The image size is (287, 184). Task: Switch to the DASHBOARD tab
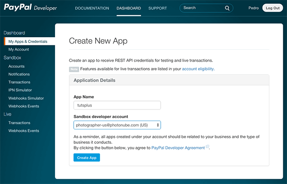(129, 8)
